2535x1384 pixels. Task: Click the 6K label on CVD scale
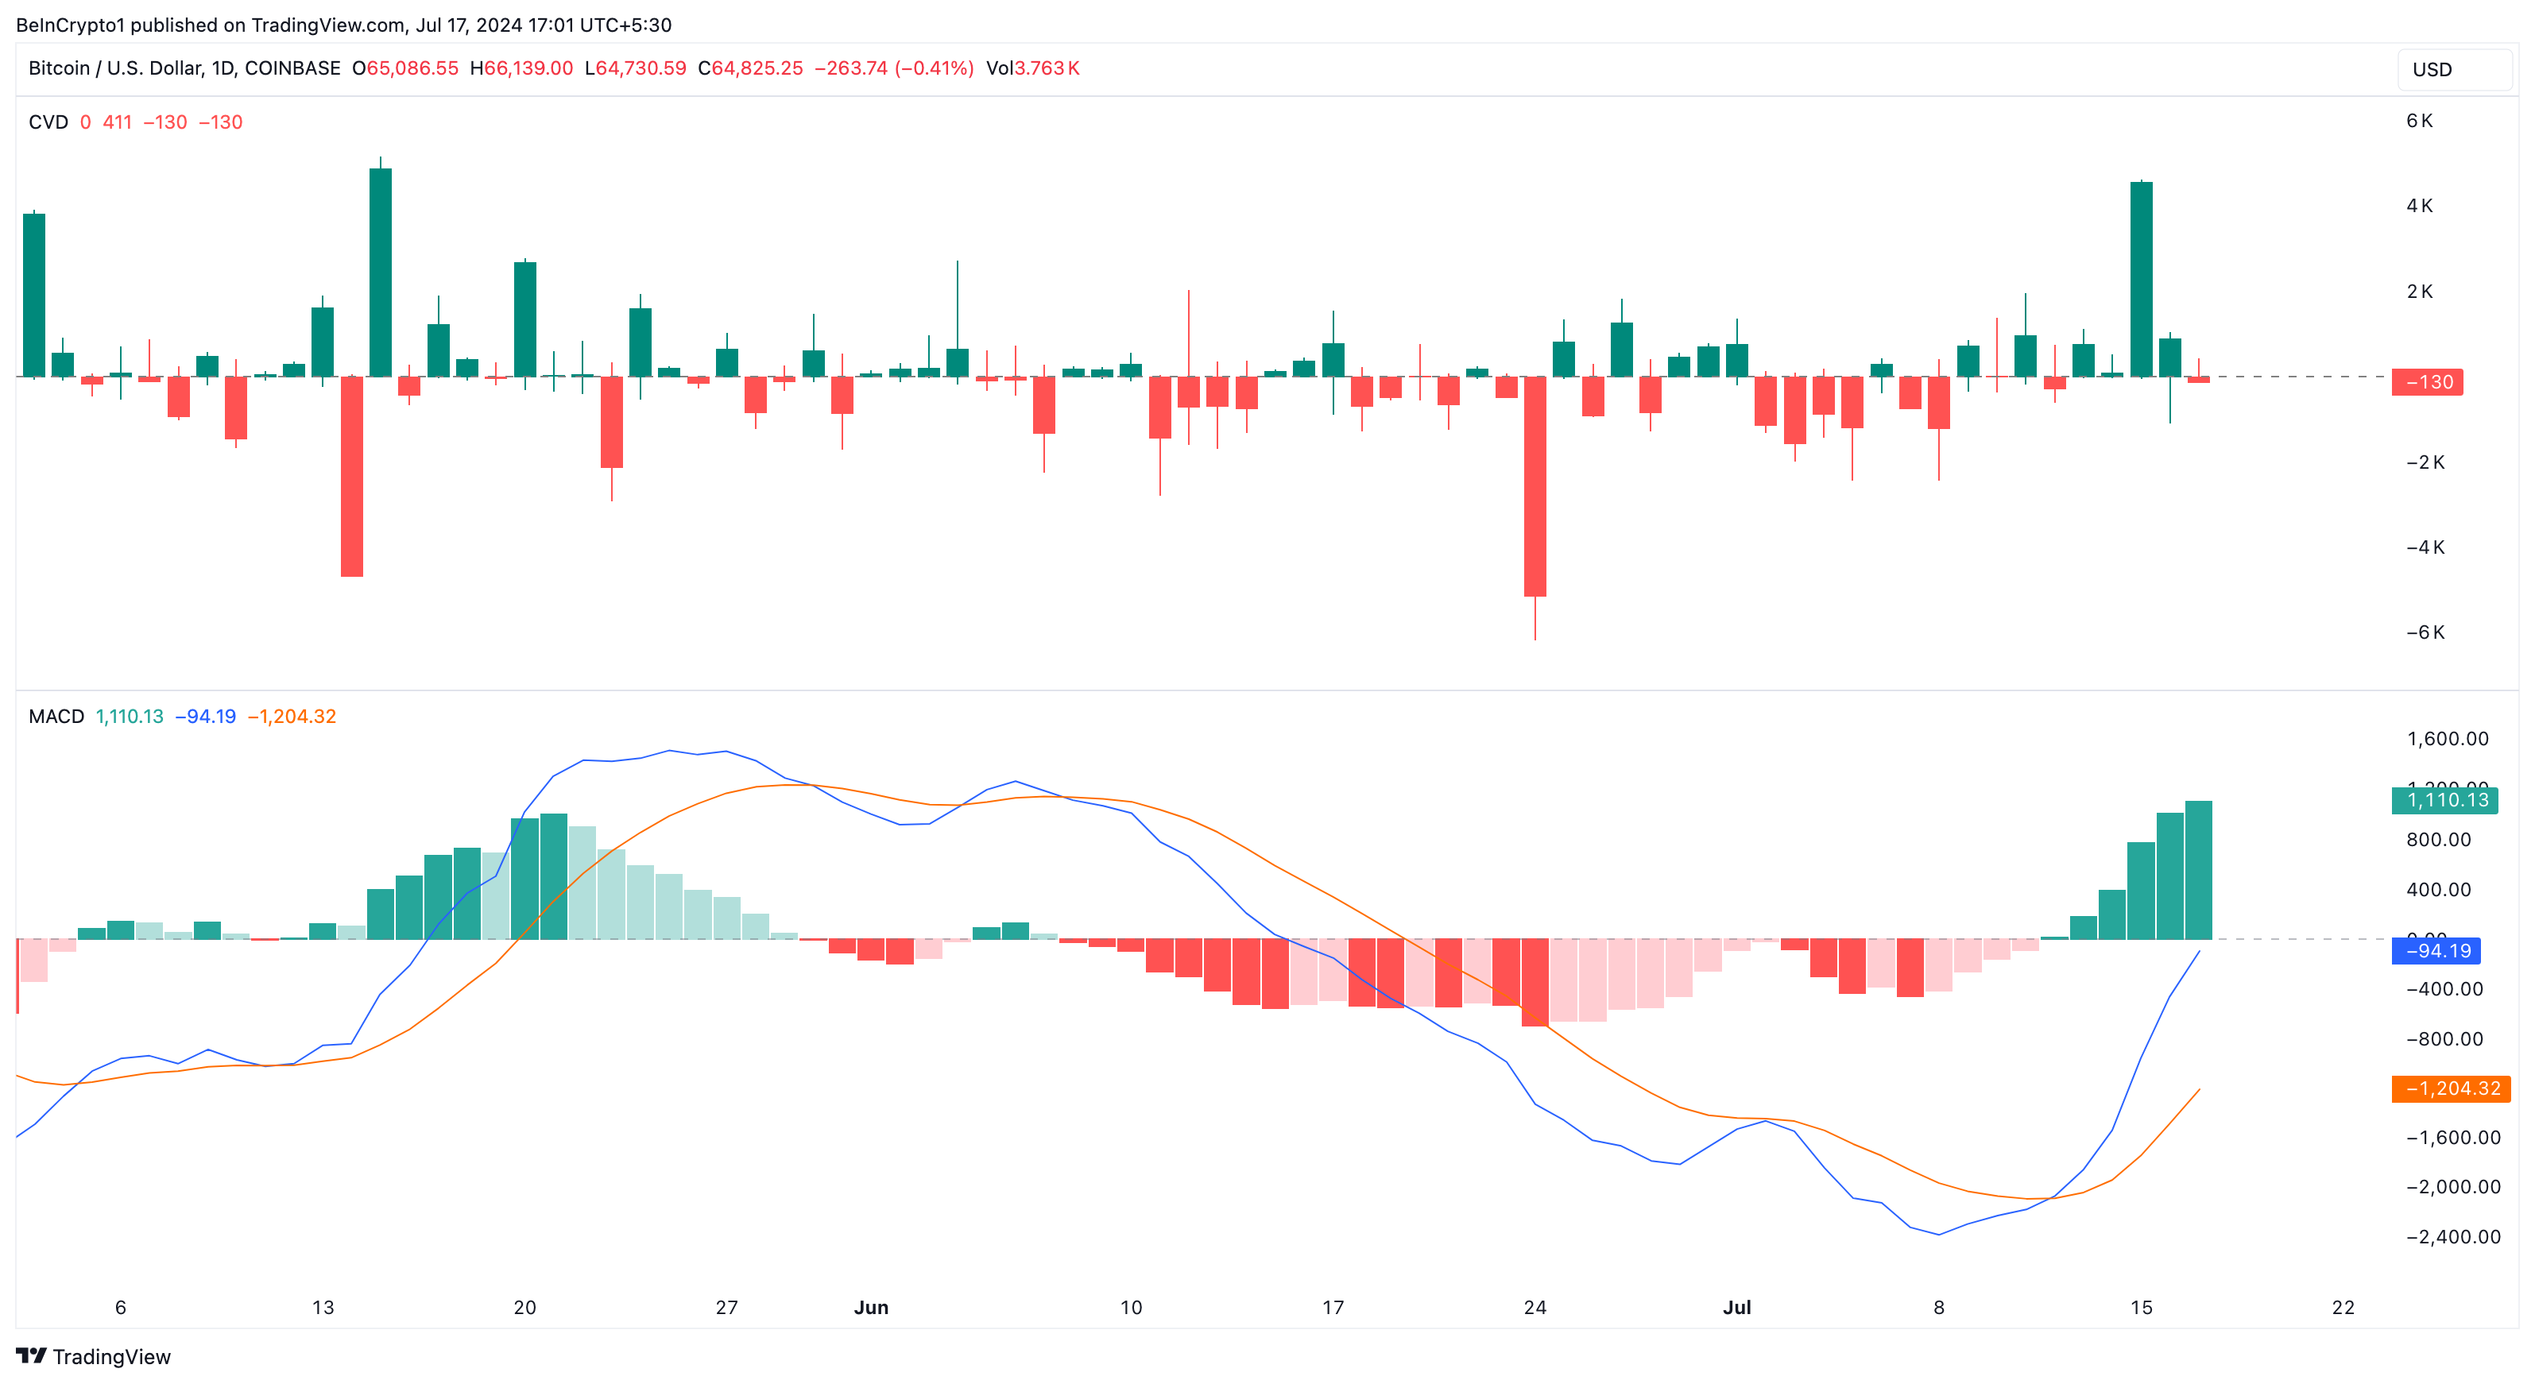click(x=2419, y=120)
